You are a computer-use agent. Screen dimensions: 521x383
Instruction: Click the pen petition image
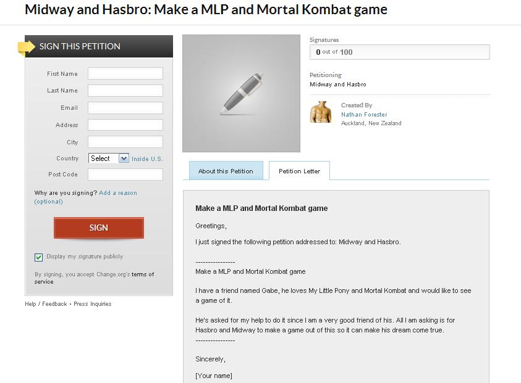tap(241, 94)
